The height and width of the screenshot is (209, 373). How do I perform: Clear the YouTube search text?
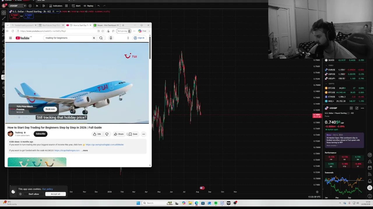94,38
